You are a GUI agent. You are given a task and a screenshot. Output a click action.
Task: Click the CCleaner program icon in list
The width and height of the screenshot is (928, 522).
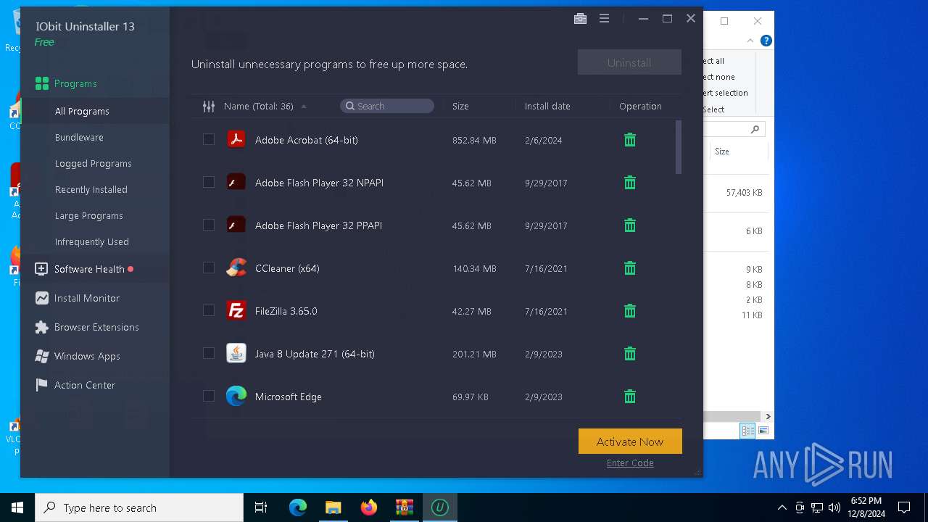coord(236,268)
